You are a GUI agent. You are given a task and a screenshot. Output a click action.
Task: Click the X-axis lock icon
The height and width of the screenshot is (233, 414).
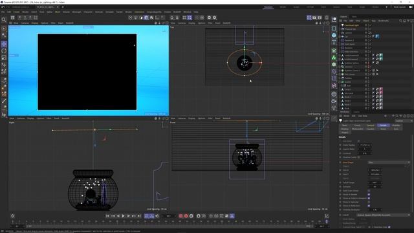click(20, 17)
